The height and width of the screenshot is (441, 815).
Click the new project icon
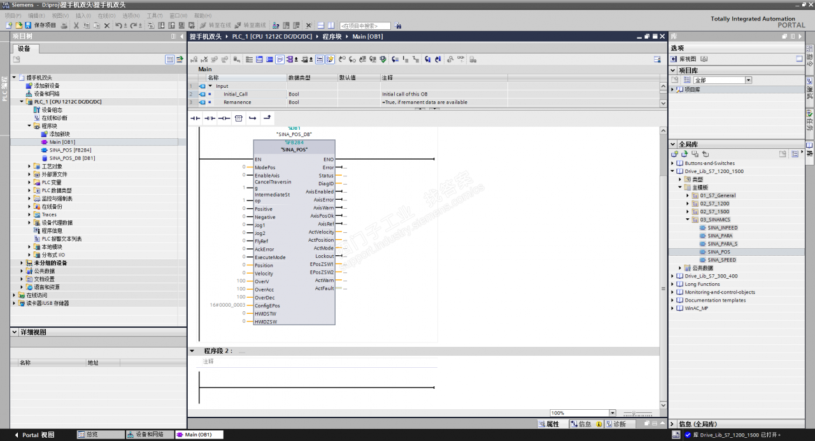click(9, 25)
